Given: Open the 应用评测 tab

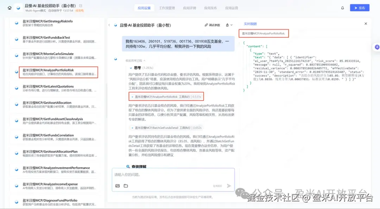Looking at the screenshot, I should tap(189, 7).
